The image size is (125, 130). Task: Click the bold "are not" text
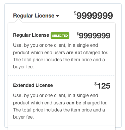(74, 53)
